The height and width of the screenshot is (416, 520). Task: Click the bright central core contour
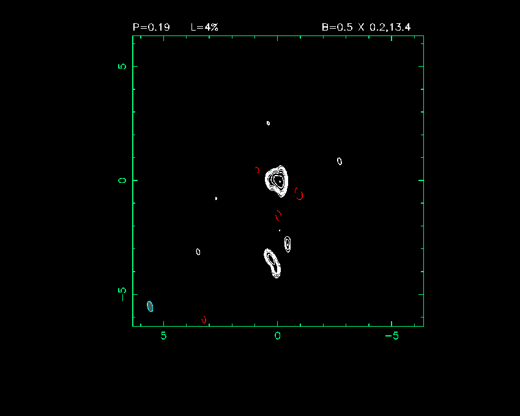coord(277,181)
